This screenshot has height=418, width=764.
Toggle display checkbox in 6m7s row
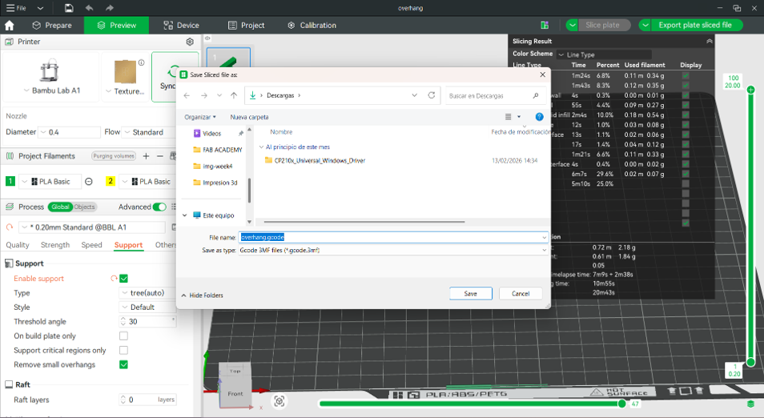tap(686, 174)
